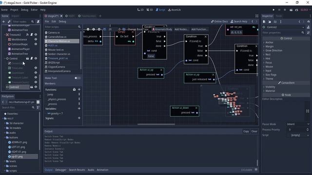Open the Pause Mode dropdown
The height and width of the screenshot is (175, 312).
(298, 124)
